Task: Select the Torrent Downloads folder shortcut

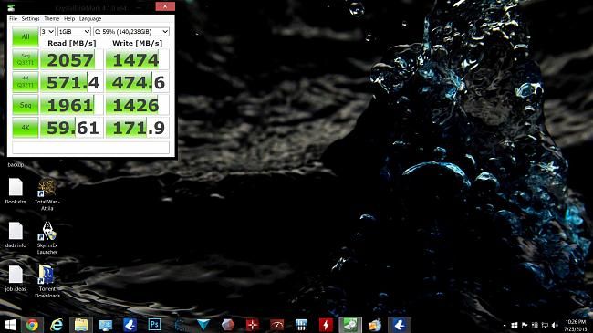Action: pyautogui.click(x=47, y=282)
